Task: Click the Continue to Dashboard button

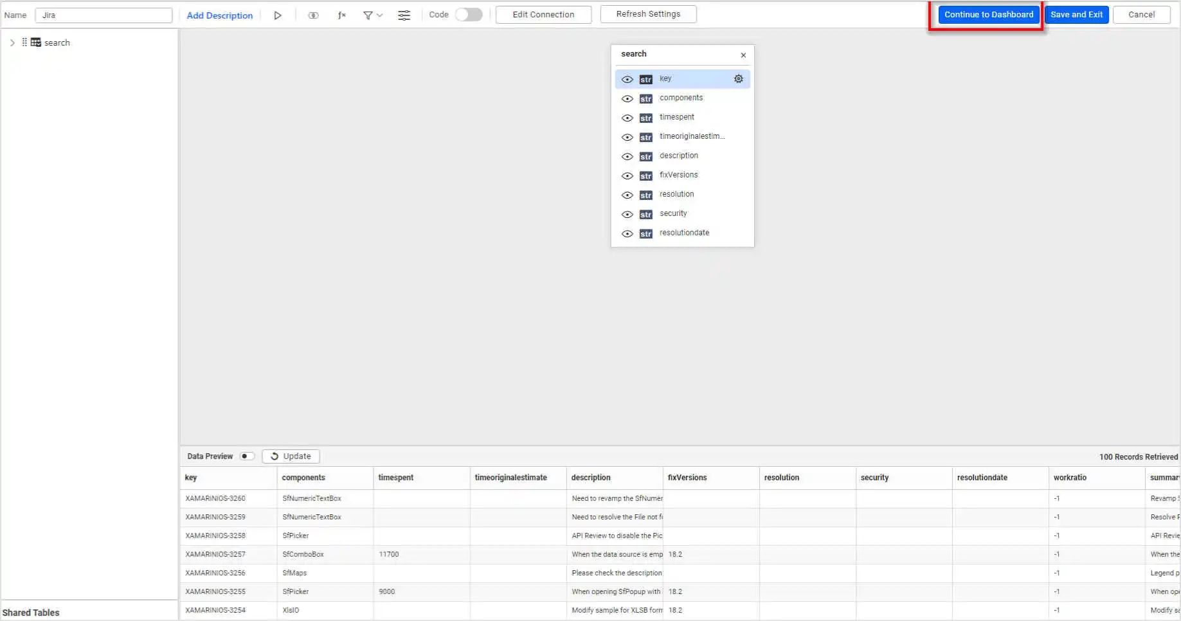Action: click(988, 15)
